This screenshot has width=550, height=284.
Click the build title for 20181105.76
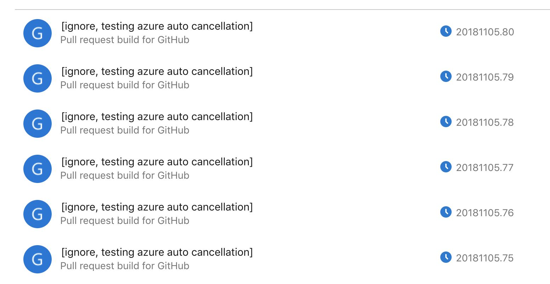(x=157, y=207)
